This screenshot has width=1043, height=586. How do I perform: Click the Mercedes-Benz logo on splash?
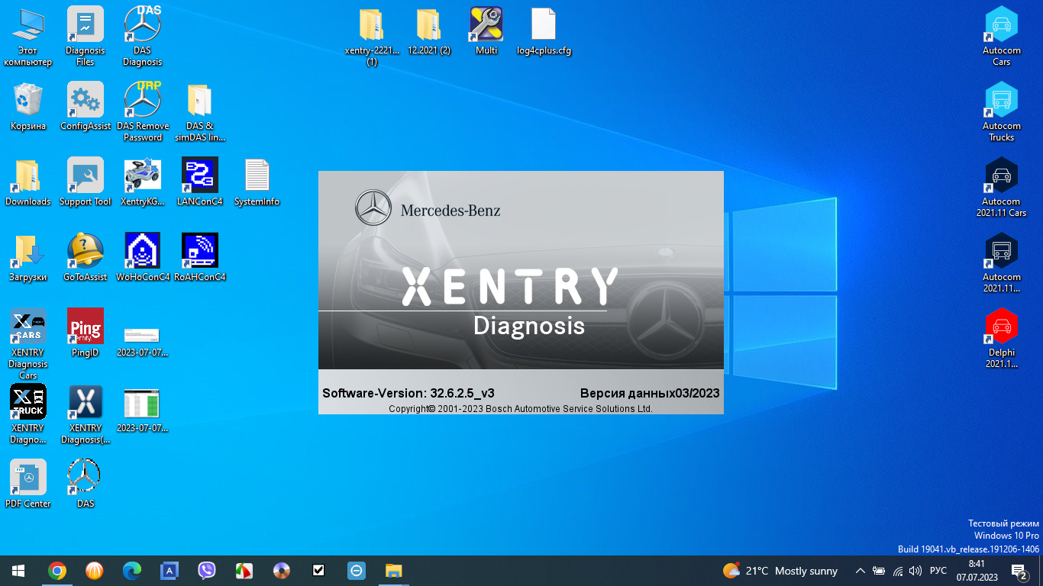[x=428, y=208]
